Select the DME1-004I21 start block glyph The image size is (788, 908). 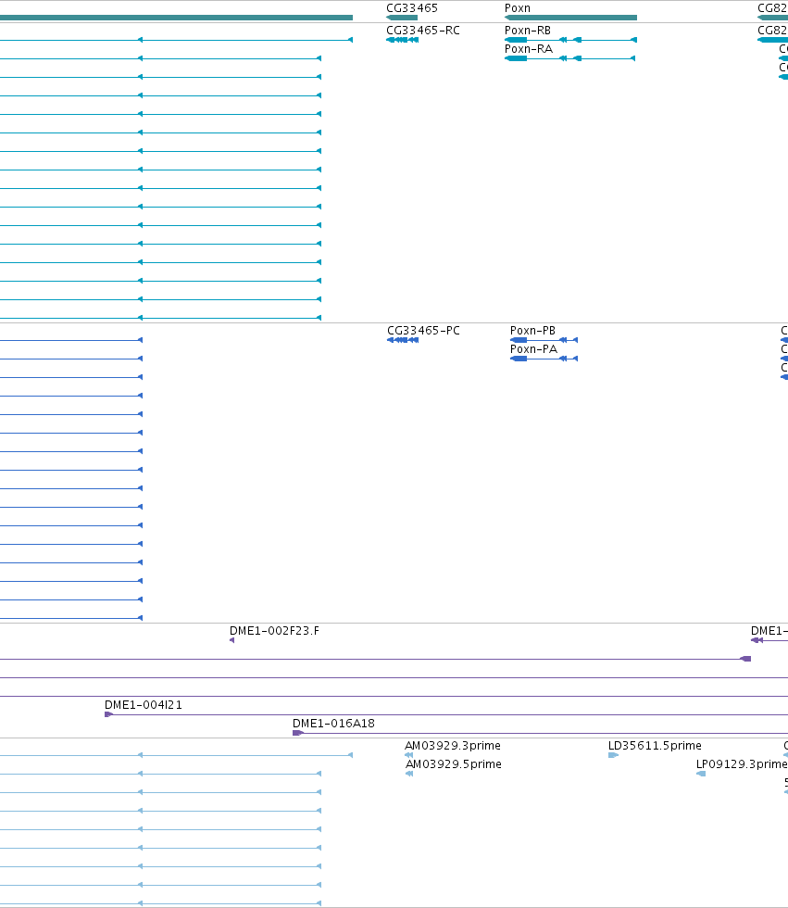coord(108,714)
